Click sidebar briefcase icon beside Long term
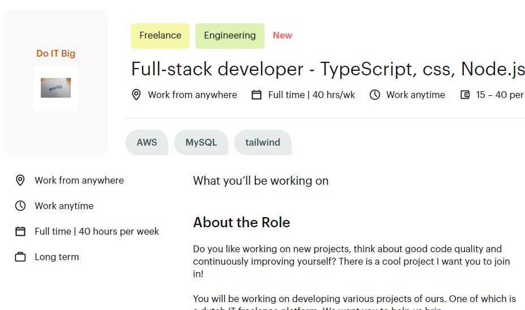 click(20, 257)
